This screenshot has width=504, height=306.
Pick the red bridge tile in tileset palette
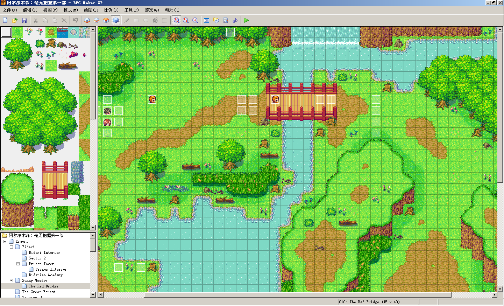pos(55,180)
